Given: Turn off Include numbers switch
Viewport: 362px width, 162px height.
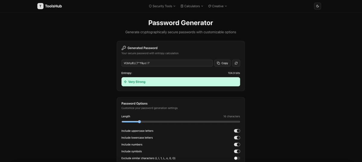Looking at the screenshot, I should coord(237,145).
